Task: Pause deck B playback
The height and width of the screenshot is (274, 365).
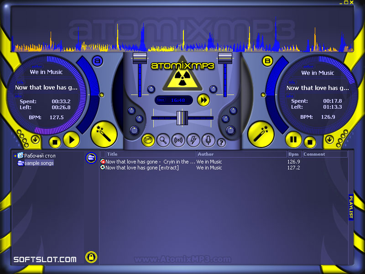Action: 293,139
